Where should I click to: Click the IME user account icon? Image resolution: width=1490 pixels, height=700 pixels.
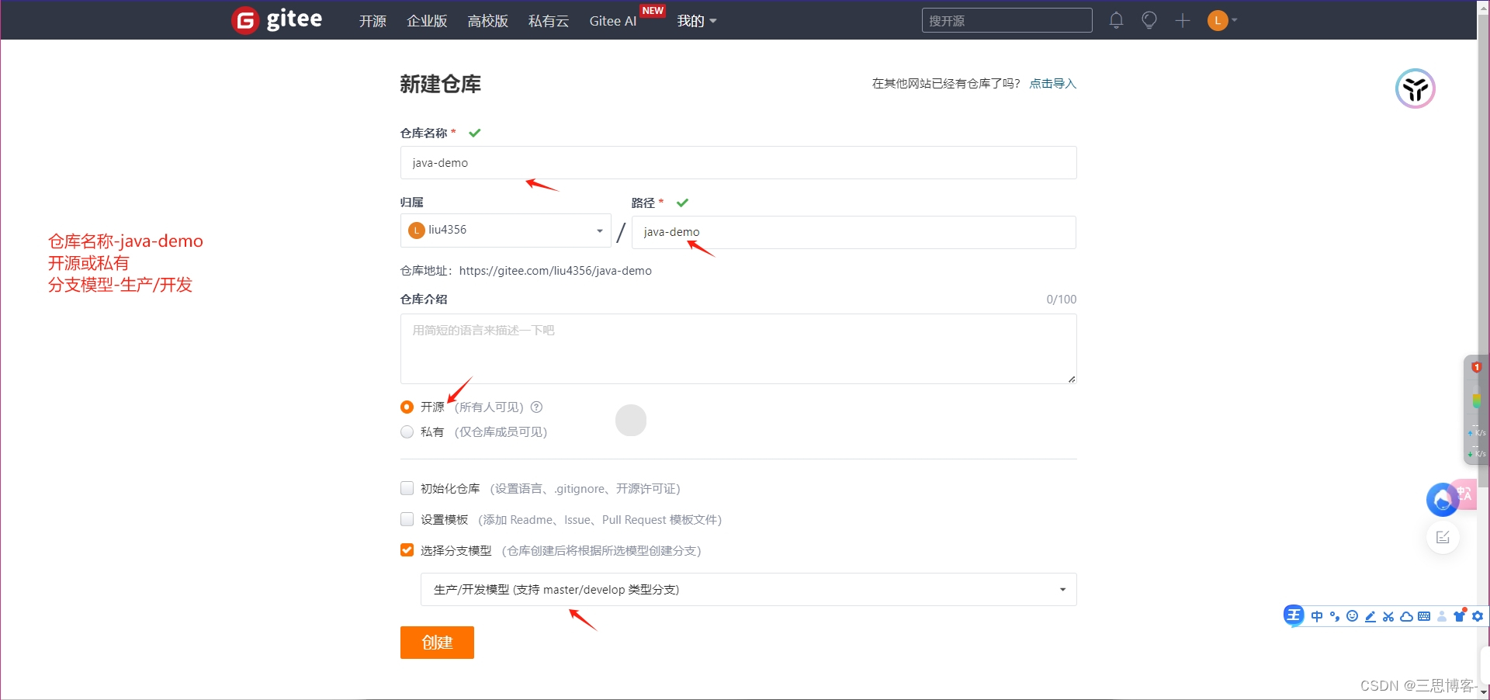click(x=1442, y=616)
